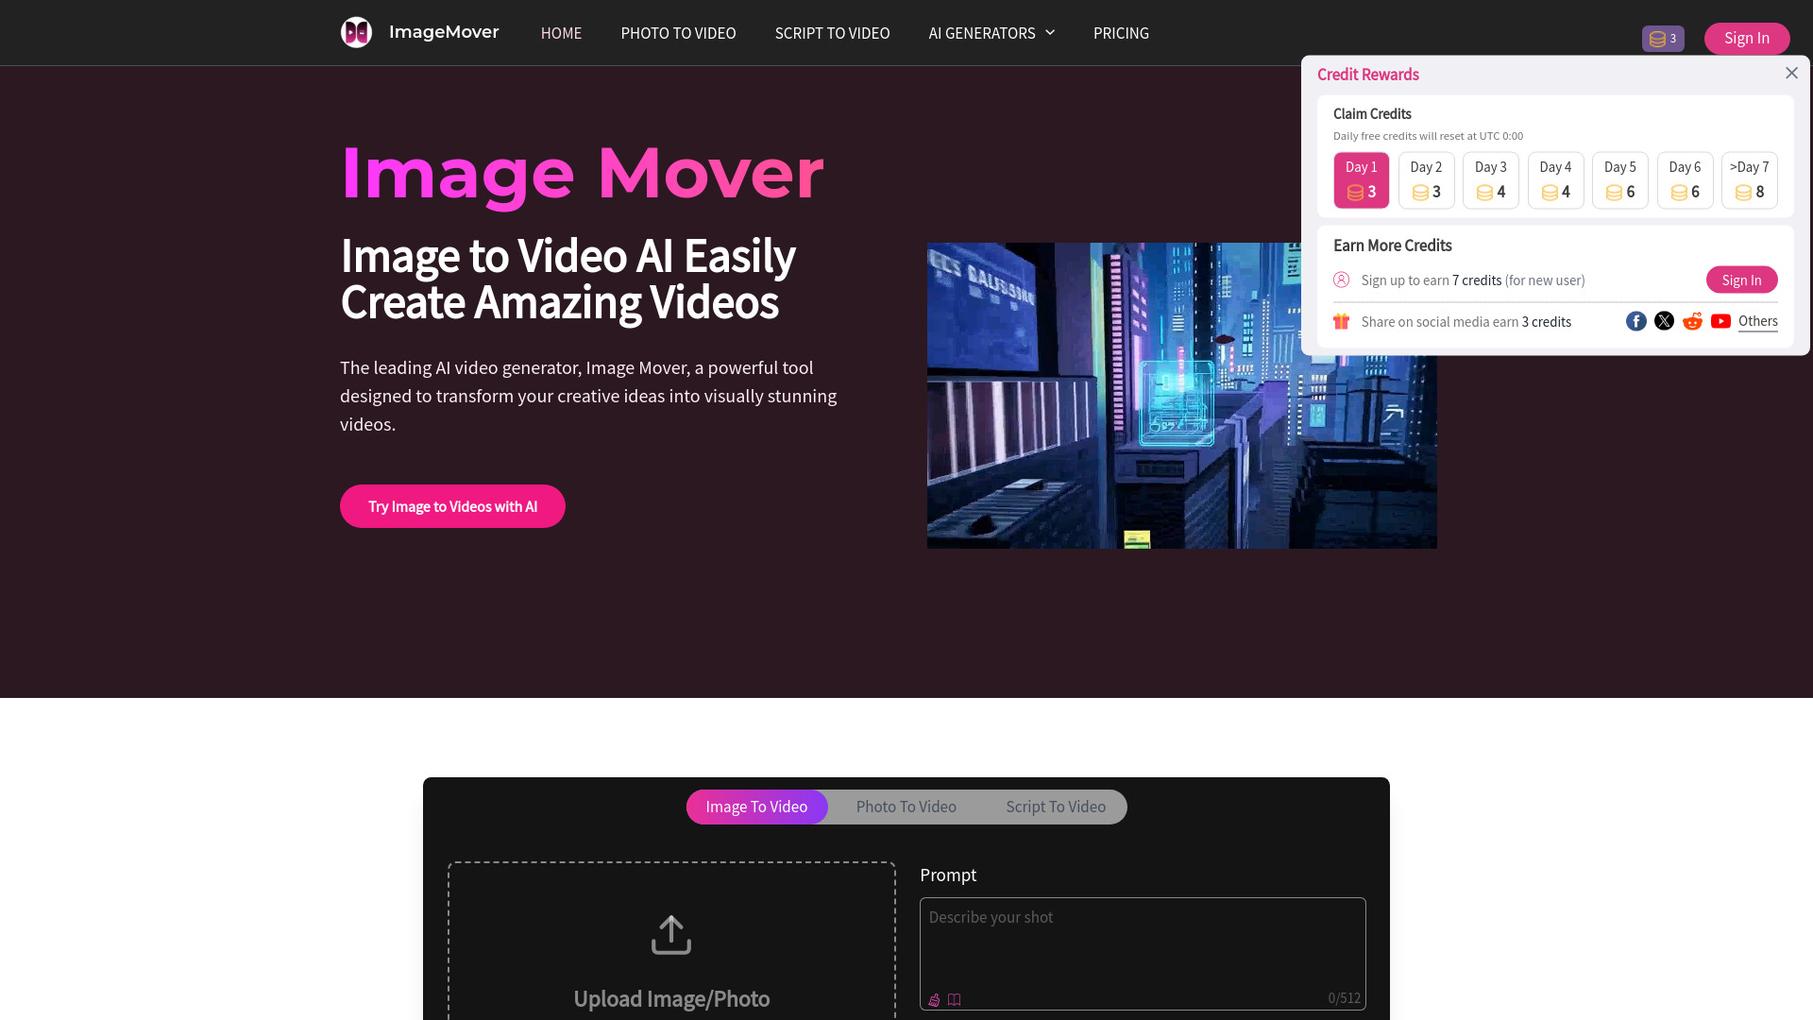
Task: Click the Day 1 credit claim reward
Action: coord(1361,179)
